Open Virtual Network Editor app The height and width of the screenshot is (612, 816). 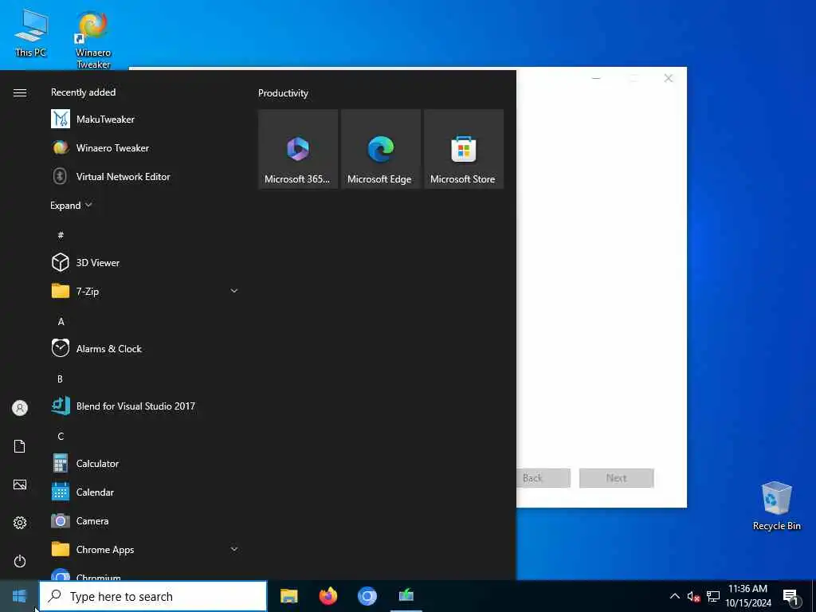pyautogui.click(x=145, y=176)
